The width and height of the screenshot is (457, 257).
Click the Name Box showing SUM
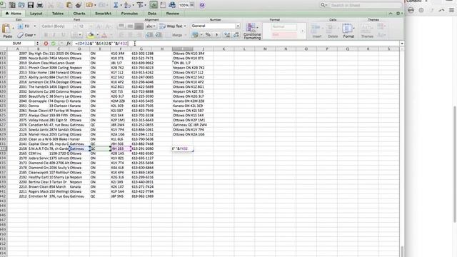[x=17, y=44]
